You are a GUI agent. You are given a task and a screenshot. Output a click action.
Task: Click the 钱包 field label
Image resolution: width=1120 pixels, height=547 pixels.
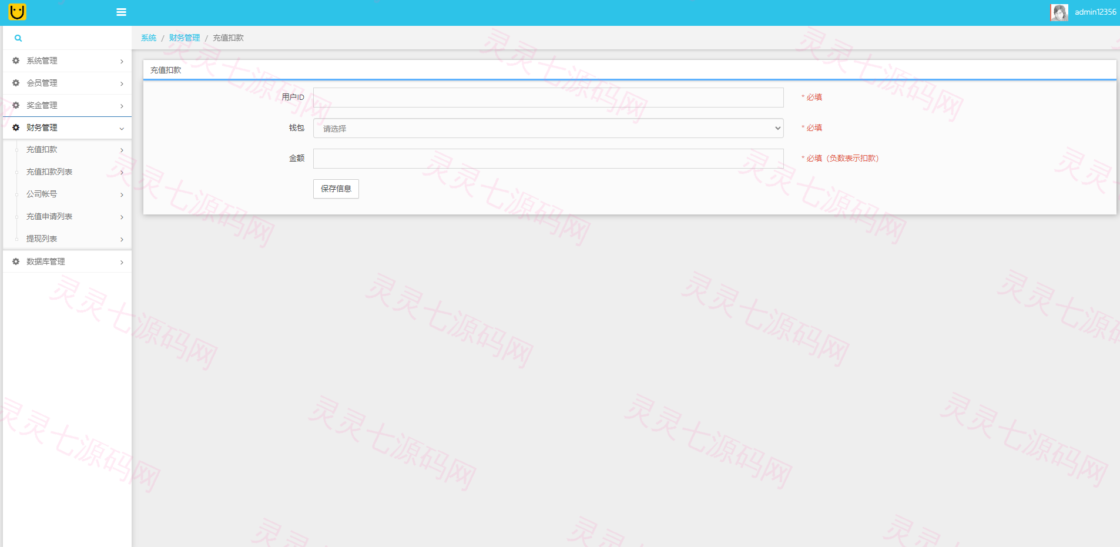[297, 127]
